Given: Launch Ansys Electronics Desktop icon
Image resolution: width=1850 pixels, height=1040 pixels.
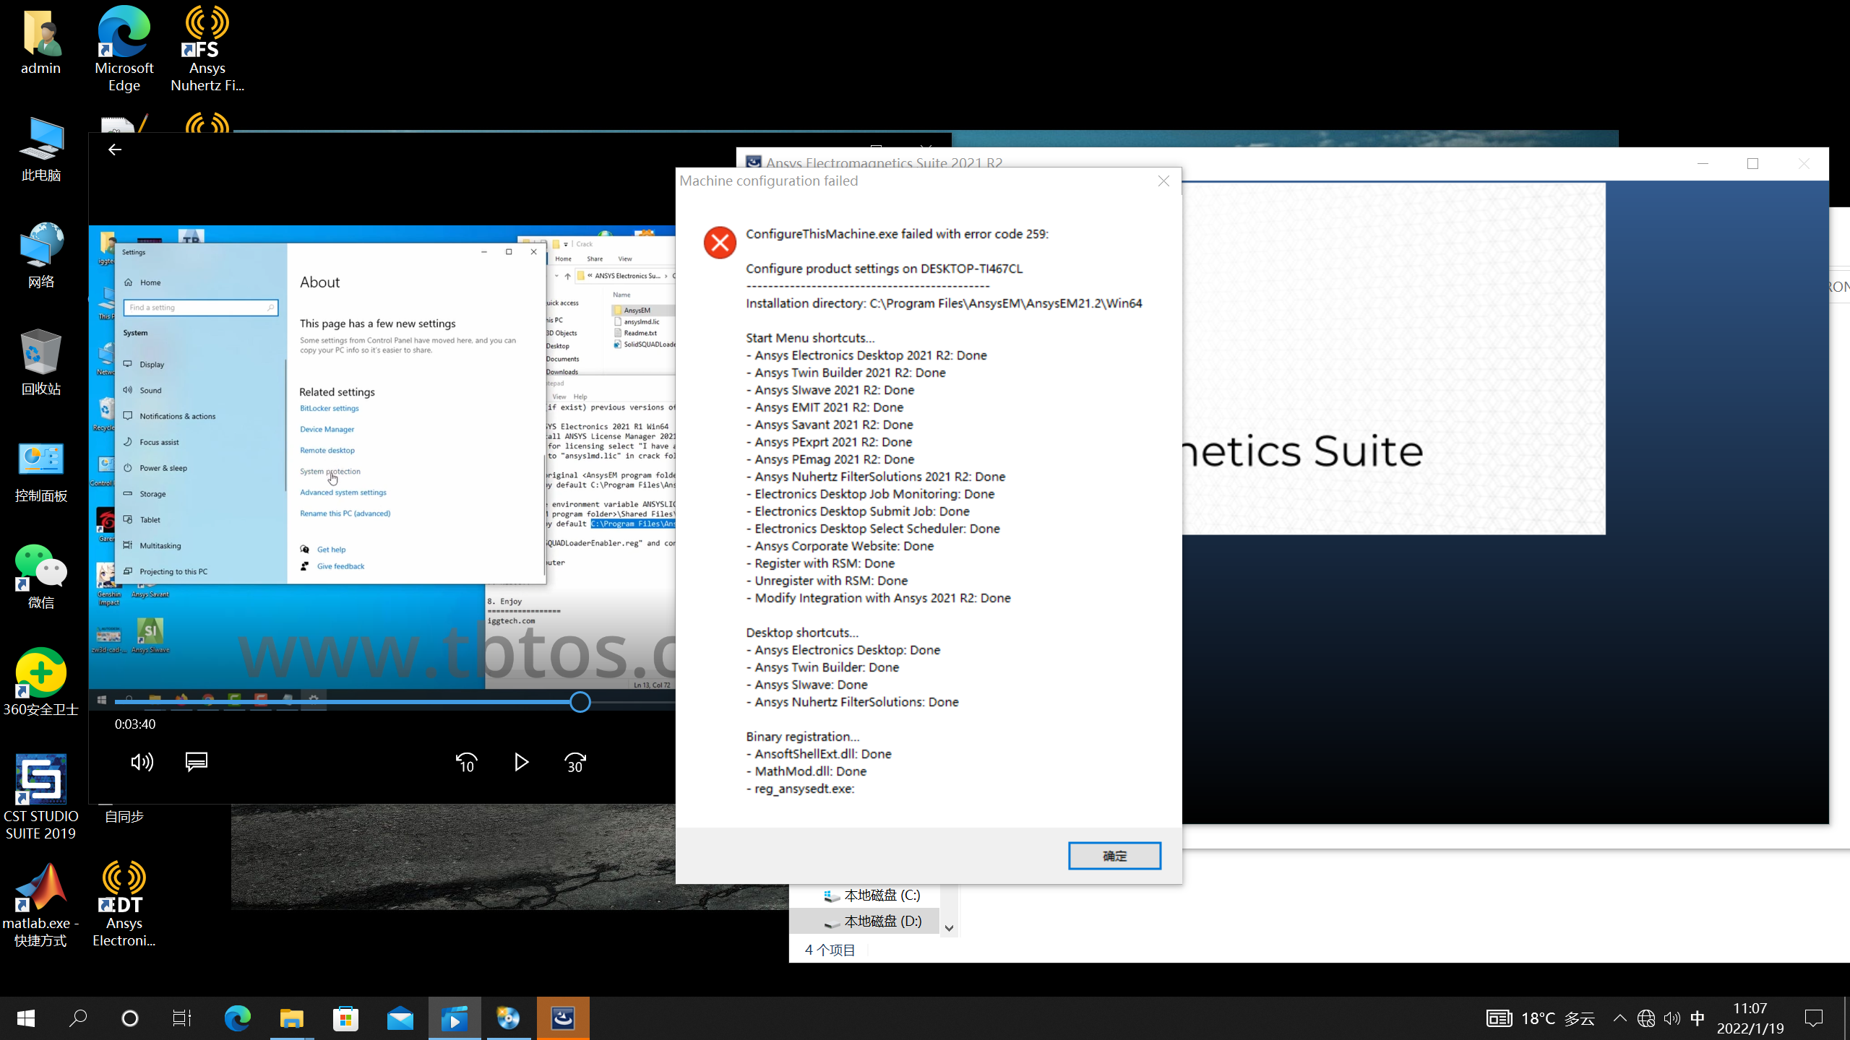Looking at the screenshot, I should point(124,904).
